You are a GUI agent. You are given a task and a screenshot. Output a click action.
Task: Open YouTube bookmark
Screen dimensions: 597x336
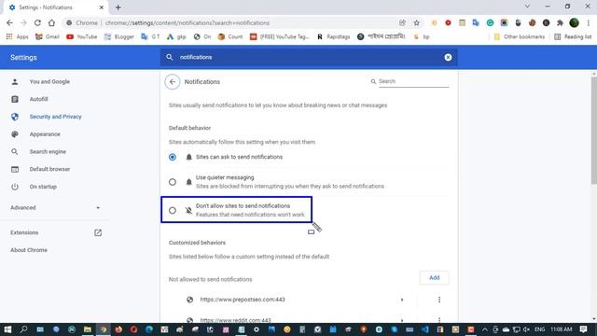(x=81, y=36)
